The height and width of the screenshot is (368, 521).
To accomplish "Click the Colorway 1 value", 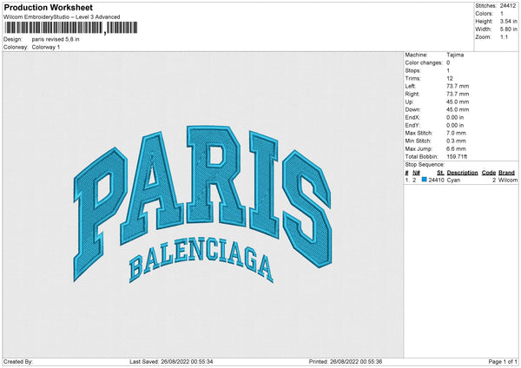I will [x=46, y=47].
